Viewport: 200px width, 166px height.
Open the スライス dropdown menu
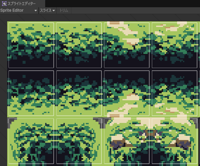47,11
